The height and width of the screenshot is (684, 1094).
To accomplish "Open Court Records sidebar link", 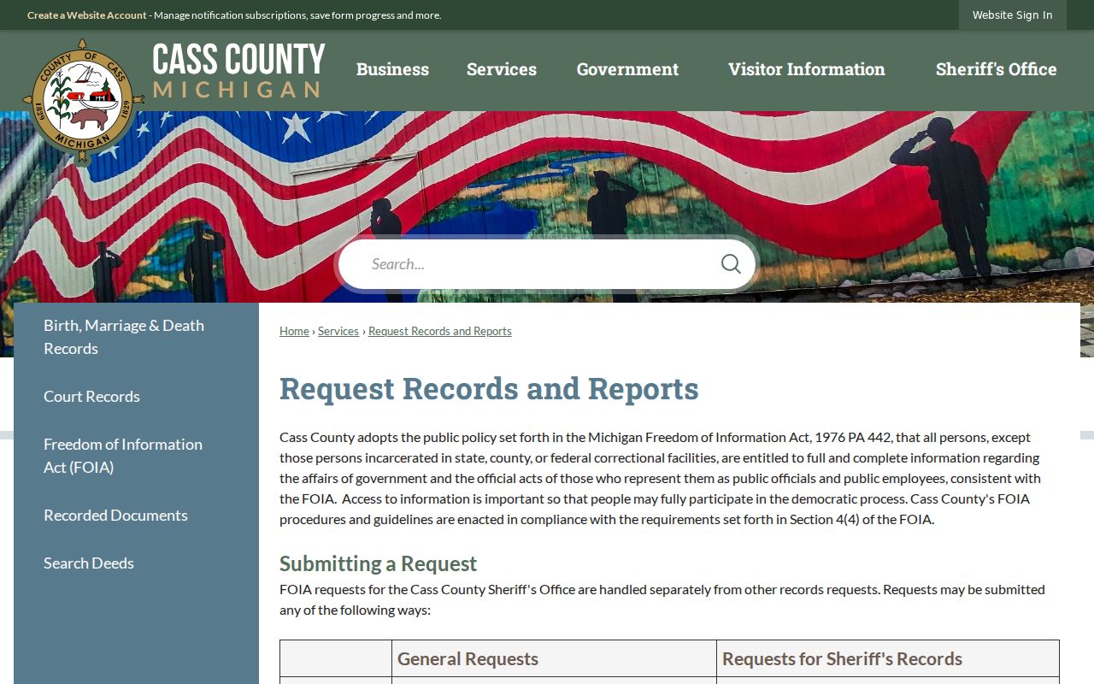I will (x=136, y=396).
